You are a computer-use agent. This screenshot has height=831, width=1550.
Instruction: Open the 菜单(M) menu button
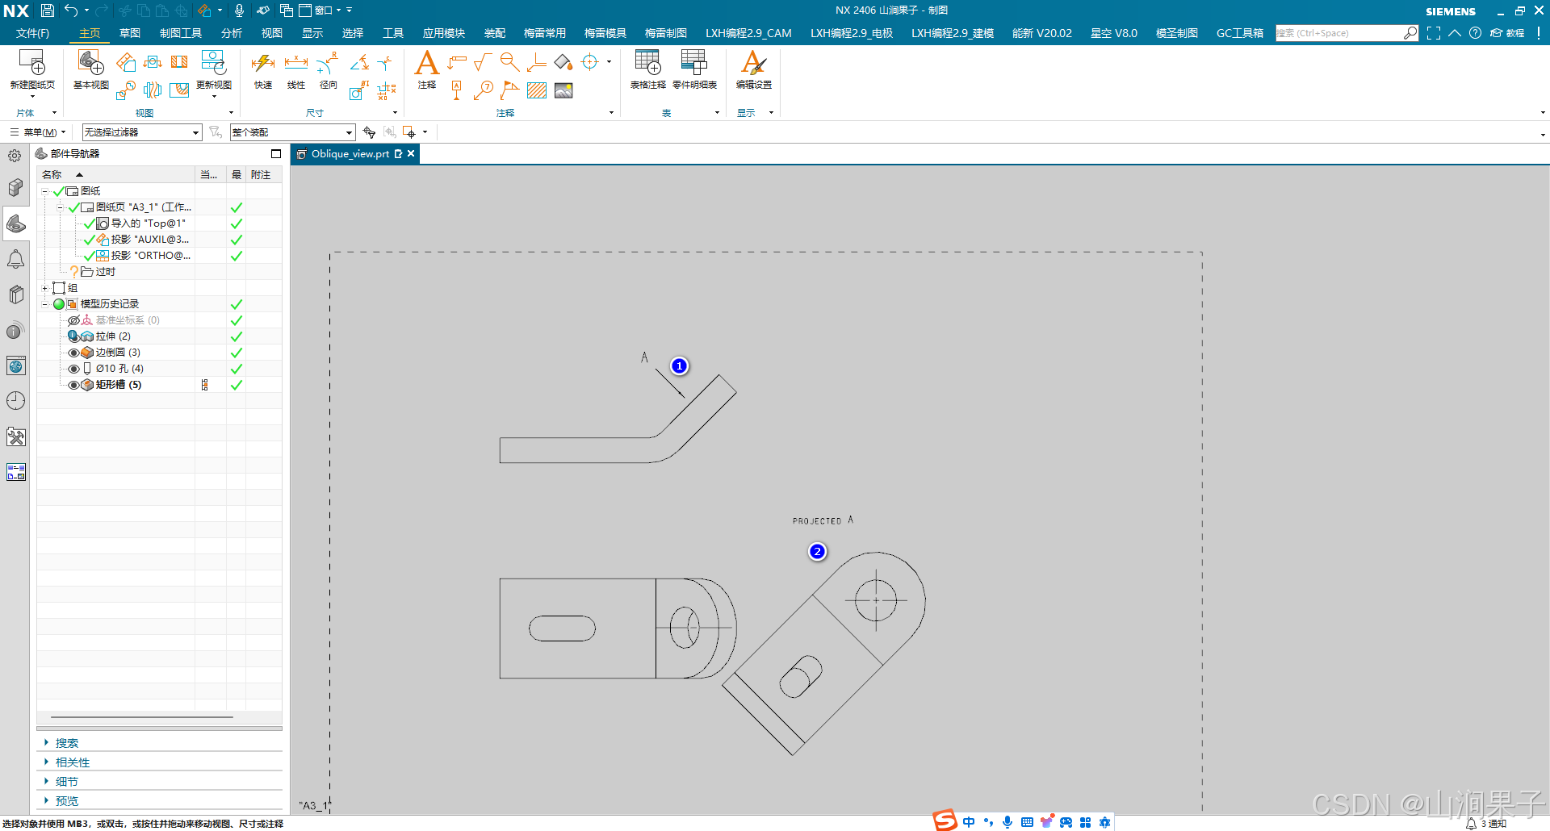tap(37, 132)
